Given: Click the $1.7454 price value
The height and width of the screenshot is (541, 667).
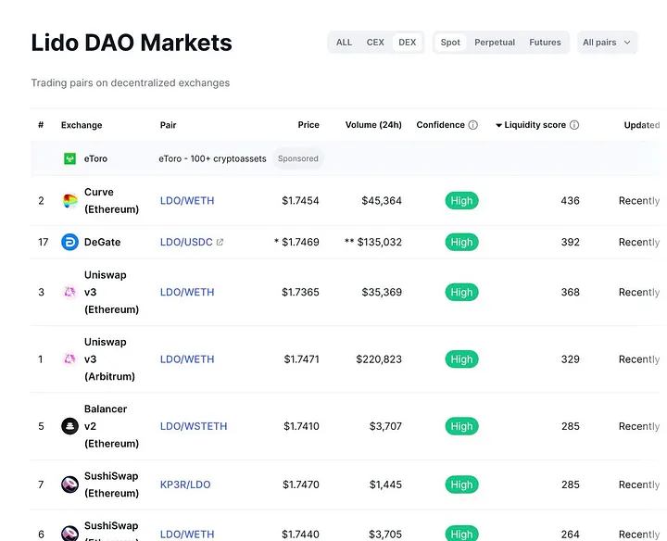Looking at the screenshot, I should point(300,201).
